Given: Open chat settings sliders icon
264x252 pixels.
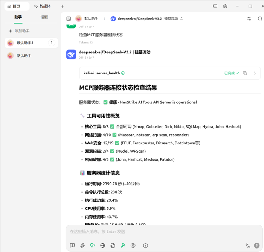Looking at the screenshot, I should (249, 18).
